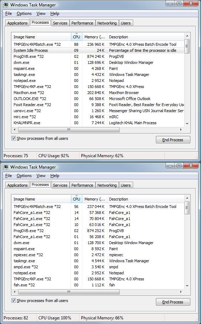Switch to Users tab in top window
The width and height of the screenshot is (201, 324).
126,23
